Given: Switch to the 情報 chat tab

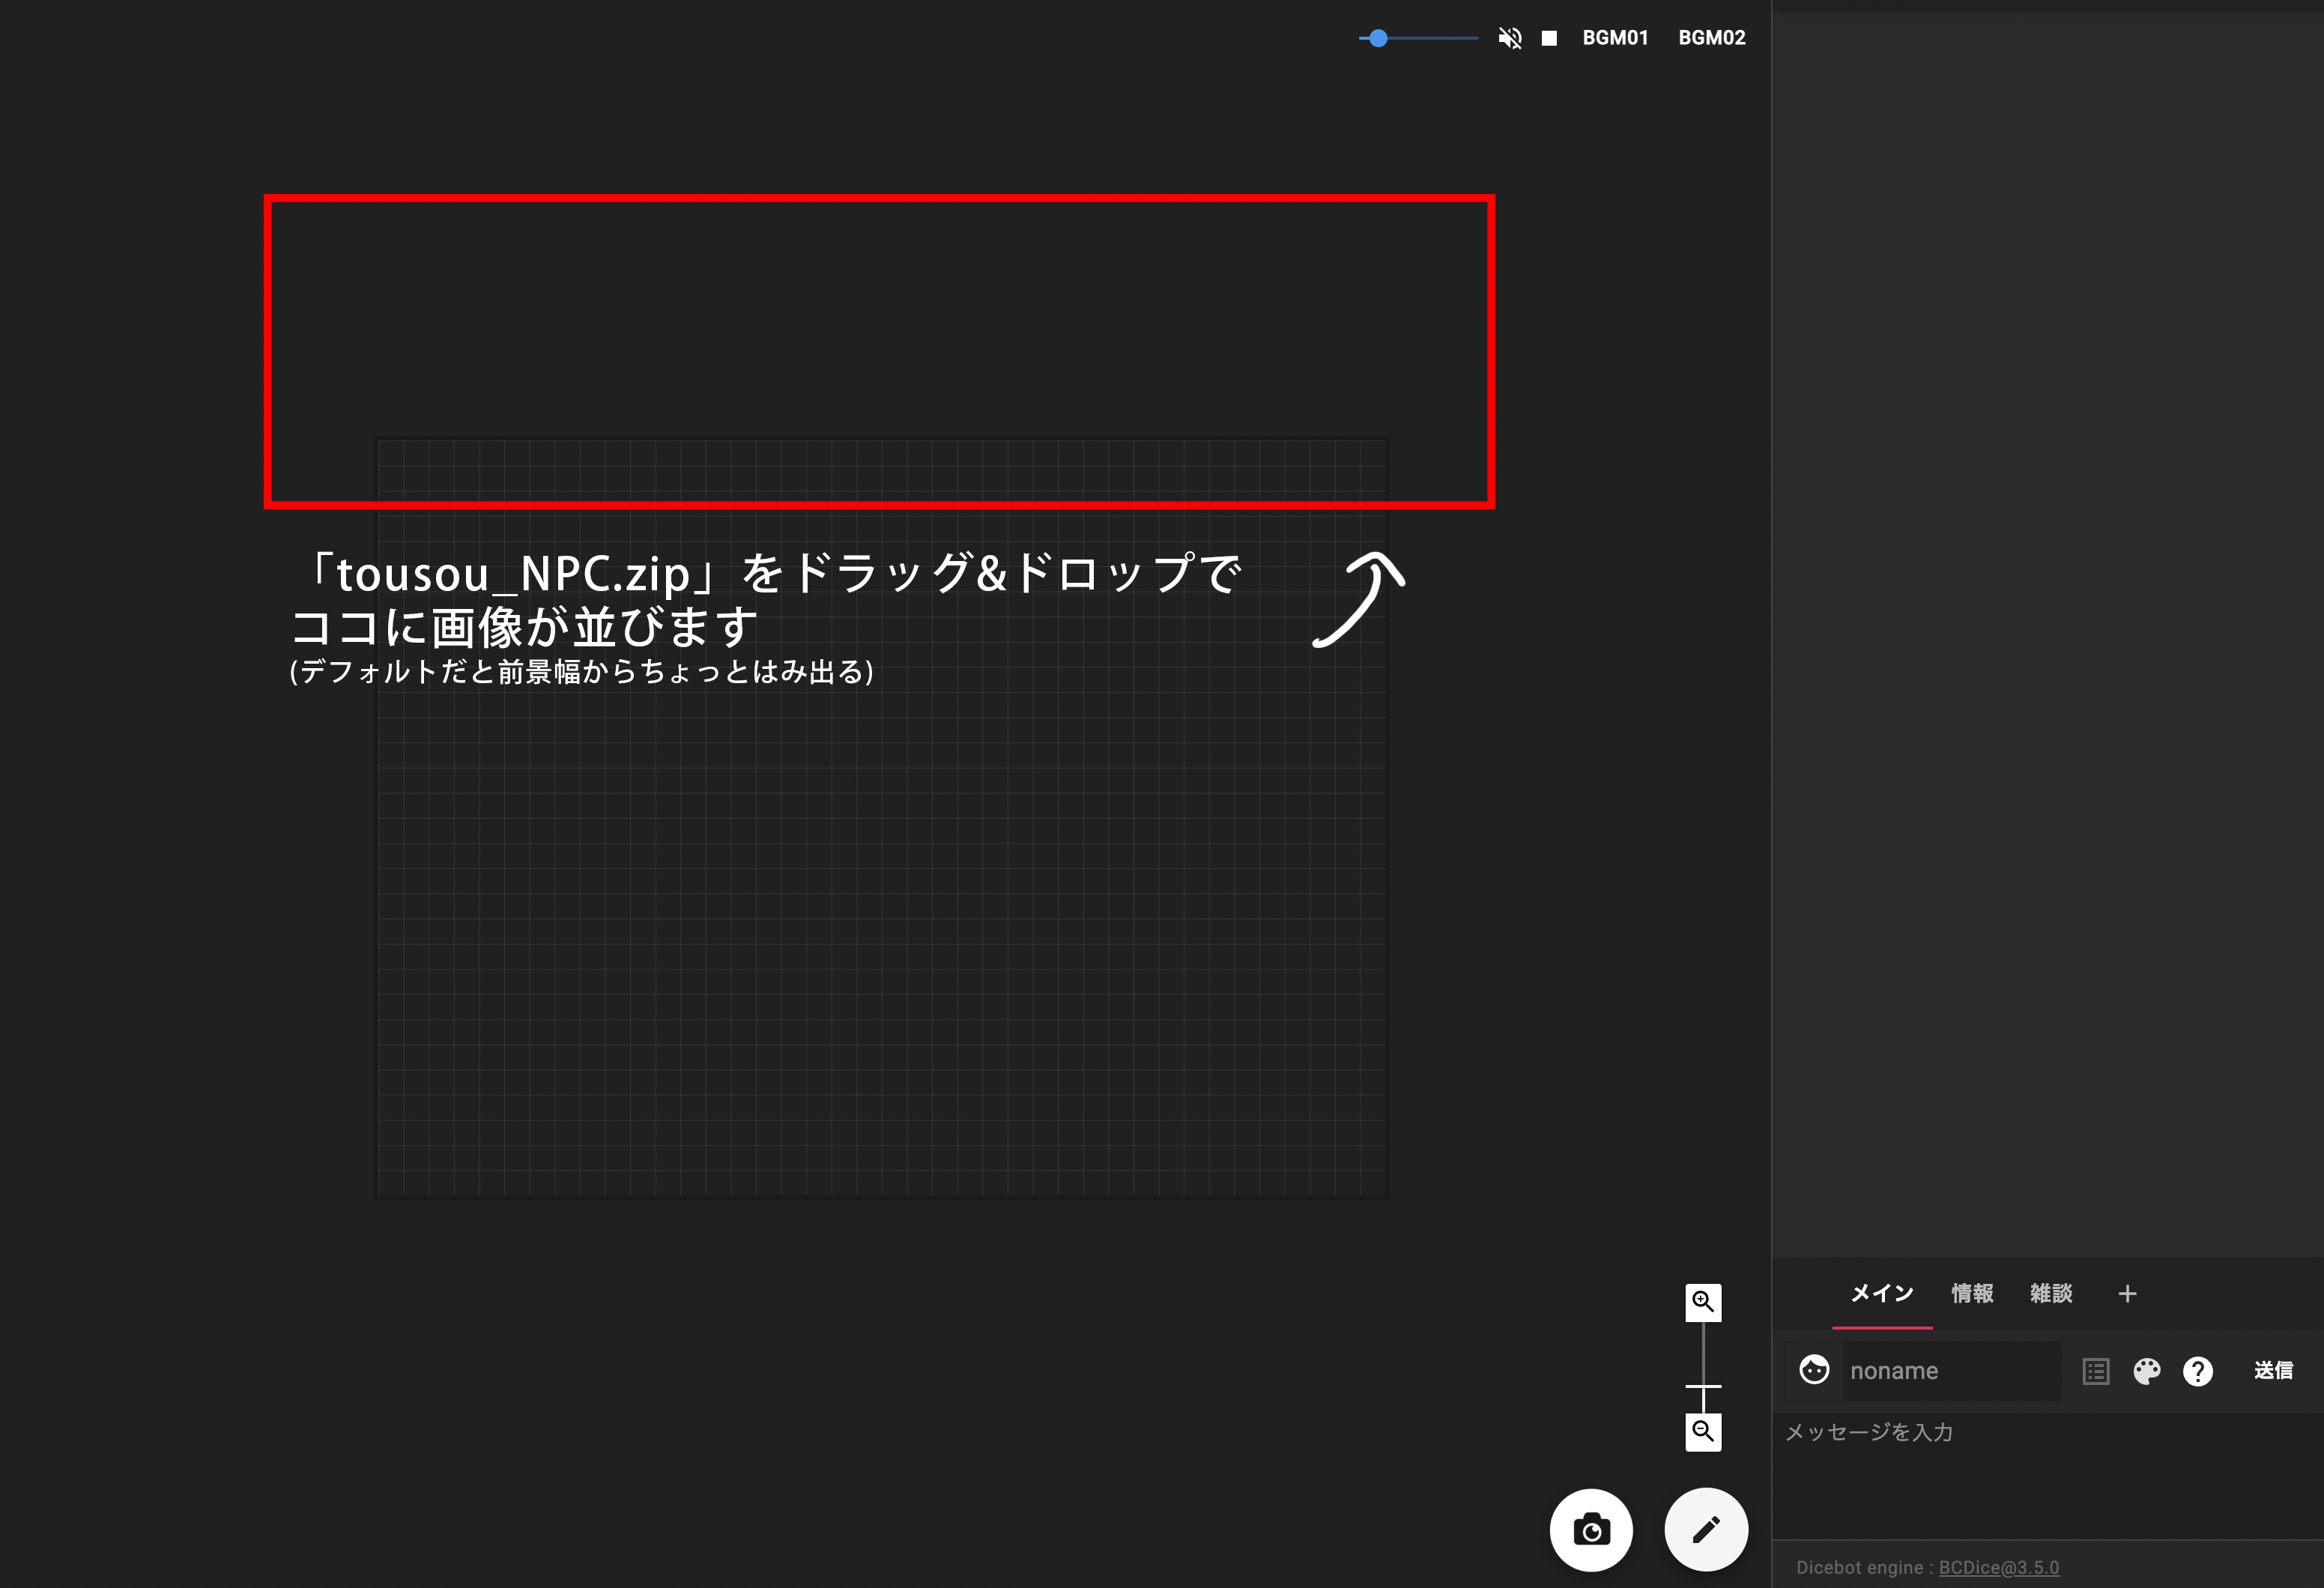Looking at the screenshot, I should [1972, 1293].
